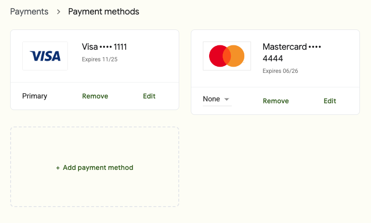Open the None dropdown on Mastercard

(x=216, y=99)
